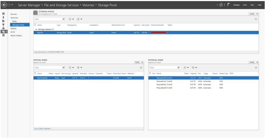Open the Physical Disks TASKS dropdown
This screenshot has height=140, width=268.
(x=253, y=62)
